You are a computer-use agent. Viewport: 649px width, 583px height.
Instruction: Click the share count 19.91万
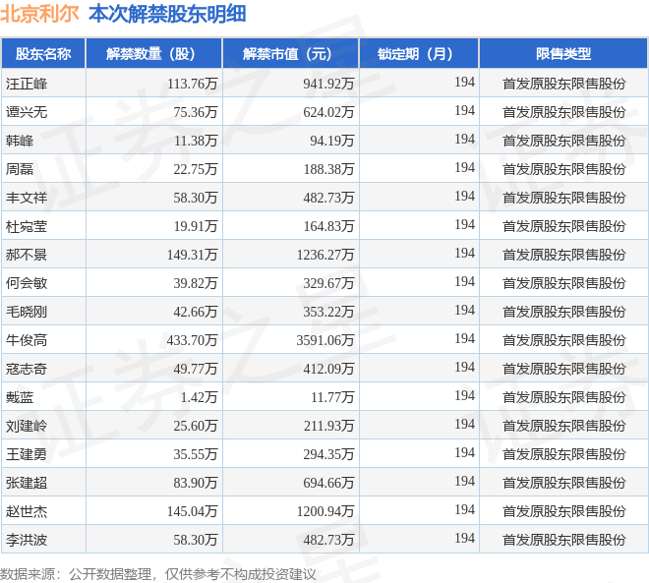click(x=196, y=226)
